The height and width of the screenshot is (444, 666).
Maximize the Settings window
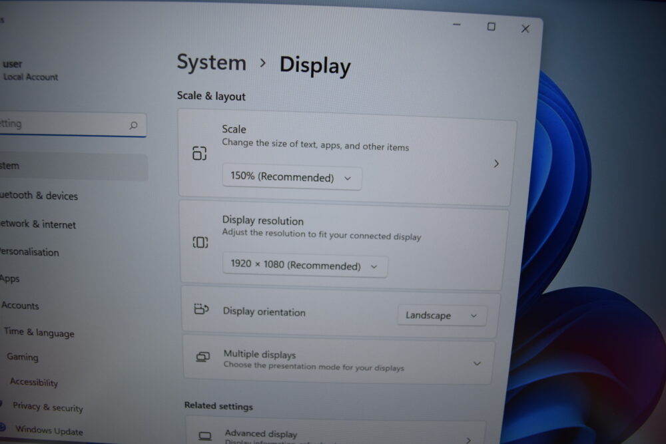491,27
